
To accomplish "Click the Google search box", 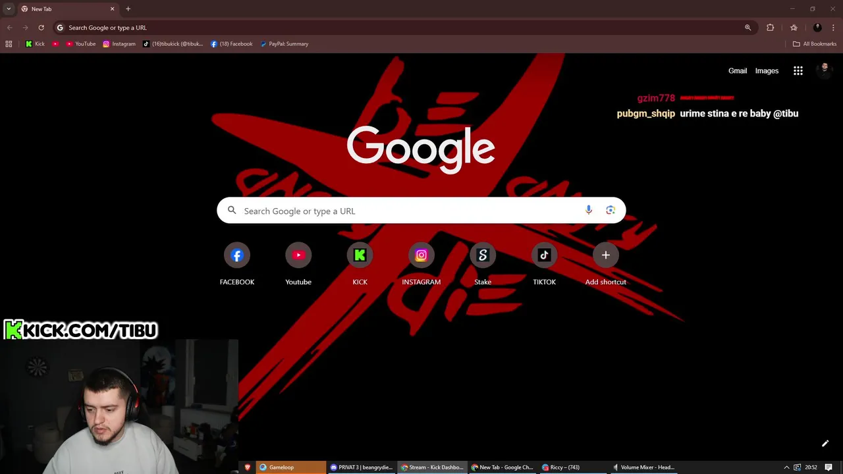I will tap(421, 211).
